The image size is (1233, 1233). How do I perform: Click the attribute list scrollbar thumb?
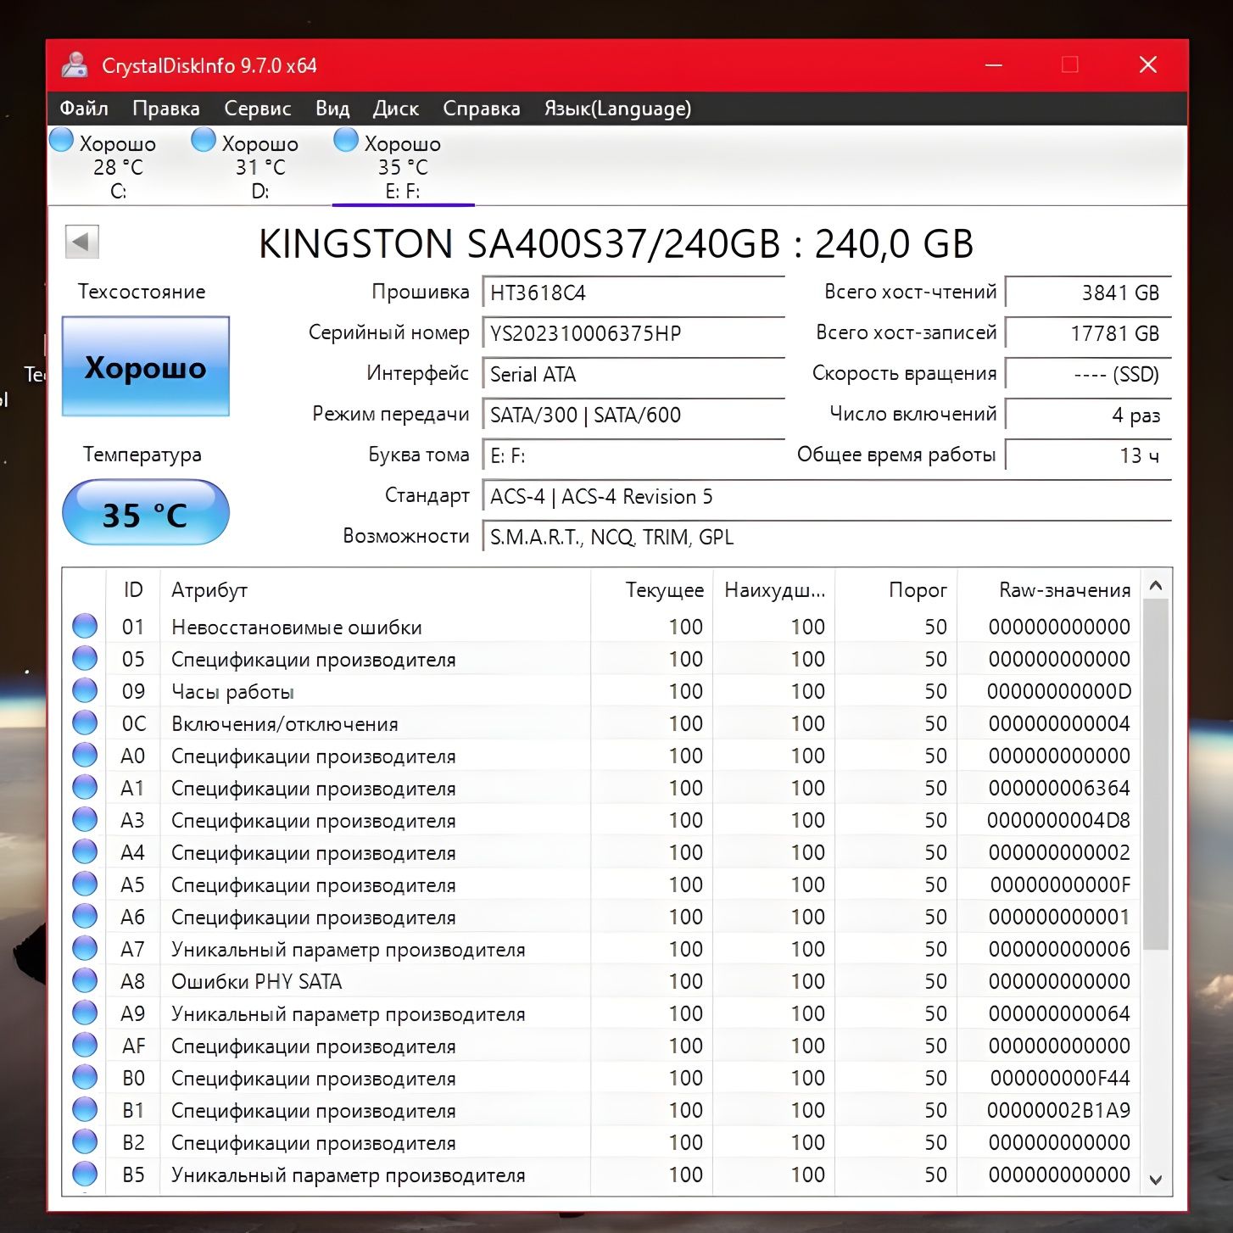[x=1155, y=774]
